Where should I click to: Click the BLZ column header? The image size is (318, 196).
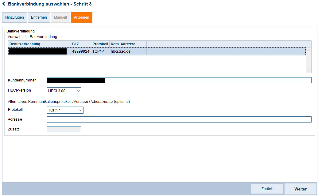[81, 44]
